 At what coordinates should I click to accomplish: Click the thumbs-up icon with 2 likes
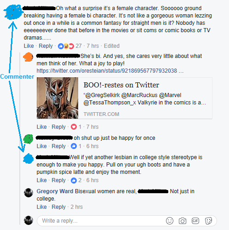click(x=74, y=180)
